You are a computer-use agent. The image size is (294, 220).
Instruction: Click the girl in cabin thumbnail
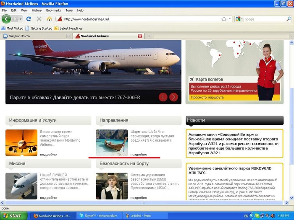click(x=112, y=186)
